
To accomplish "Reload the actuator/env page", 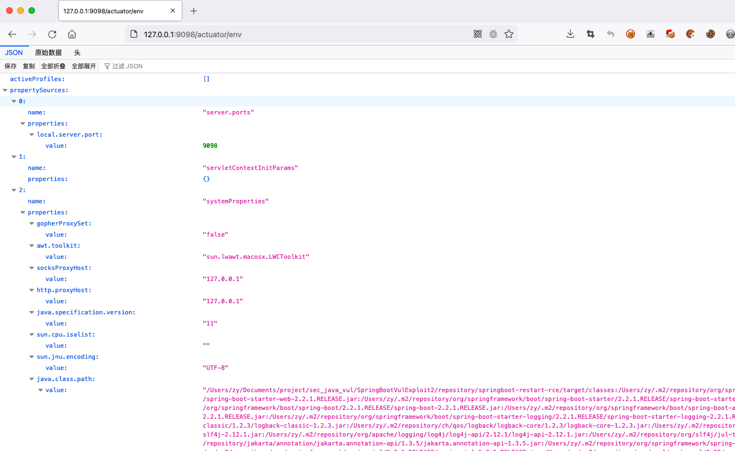I will point(52,34).
